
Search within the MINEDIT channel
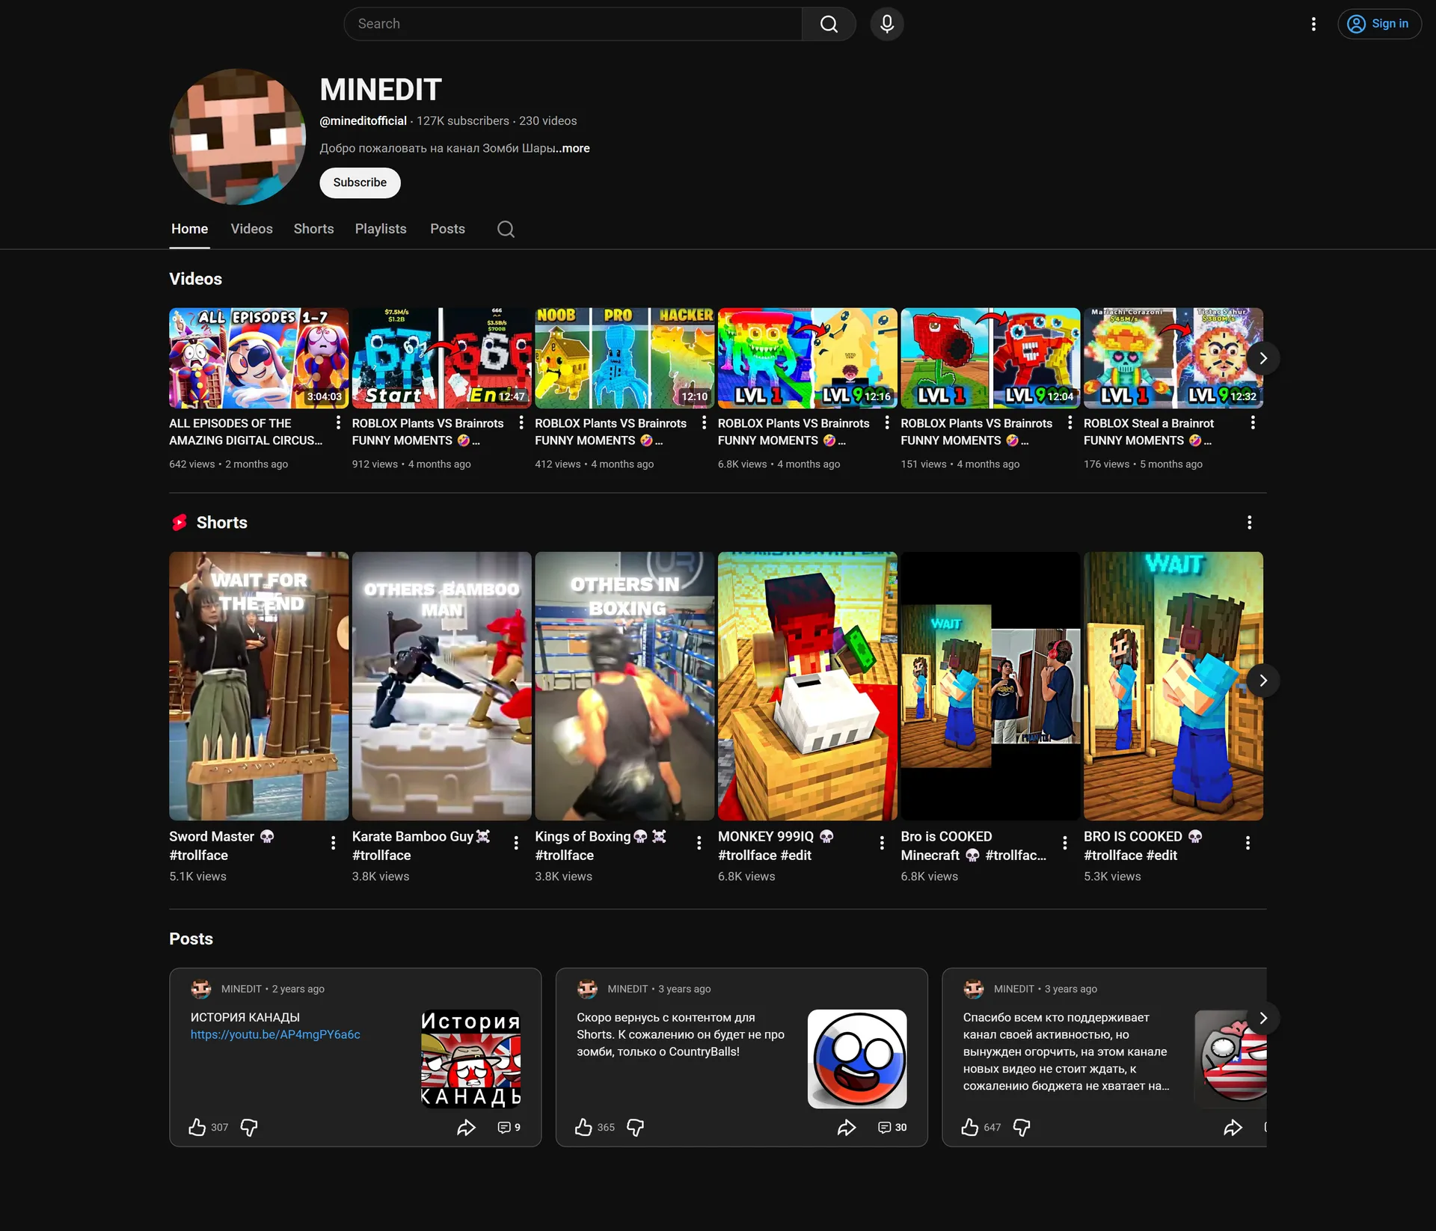506,229
